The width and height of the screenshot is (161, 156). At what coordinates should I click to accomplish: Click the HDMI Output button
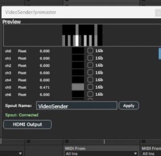click(x=28, y=124)
